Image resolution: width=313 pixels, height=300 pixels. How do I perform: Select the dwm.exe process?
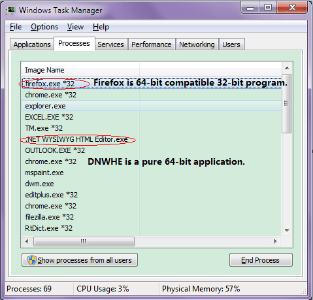(152, 184)
